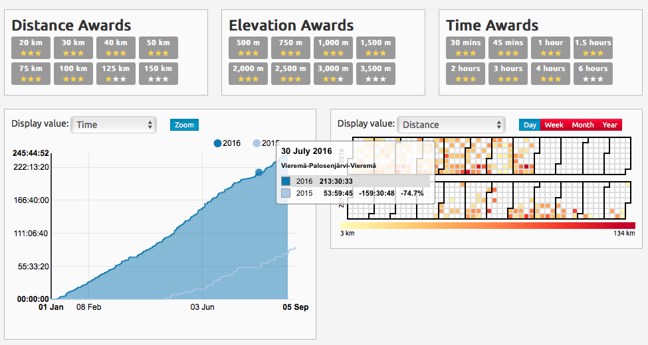
Task: Select the 6 hours time award badge
Action: point(593,73)
